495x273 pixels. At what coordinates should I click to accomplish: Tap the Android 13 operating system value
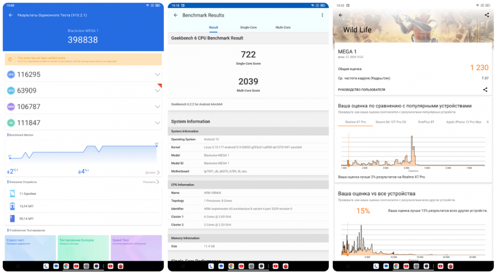tap(211, 139)
